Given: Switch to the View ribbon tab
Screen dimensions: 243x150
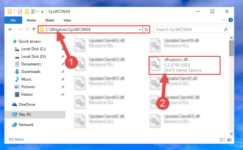Looking at the screenshot, I should pyautogui.click(x=67, y=20).
